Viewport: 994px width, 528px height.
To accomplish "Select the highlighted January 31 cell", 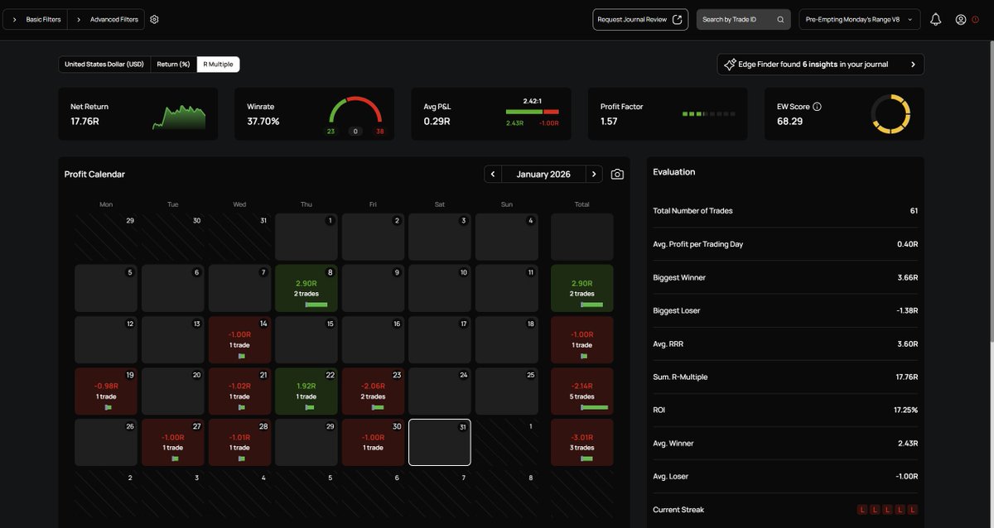I will click(440, 443).
